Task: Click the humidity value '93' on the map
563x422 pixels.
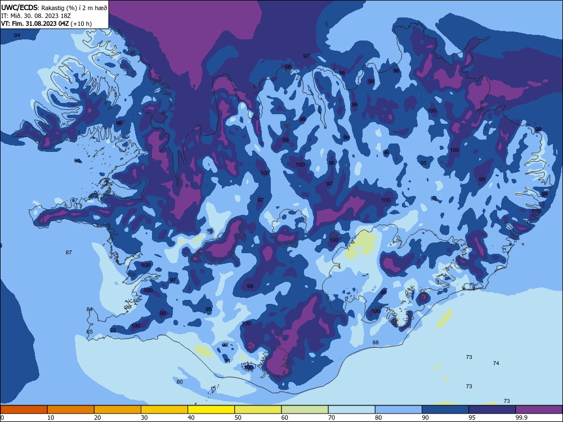Action: [x=113, y=330]
